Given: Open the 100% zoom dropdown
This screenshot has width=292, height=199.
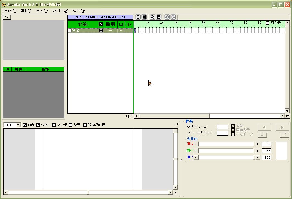Looking at the screenshot, I should click(18, 125).
